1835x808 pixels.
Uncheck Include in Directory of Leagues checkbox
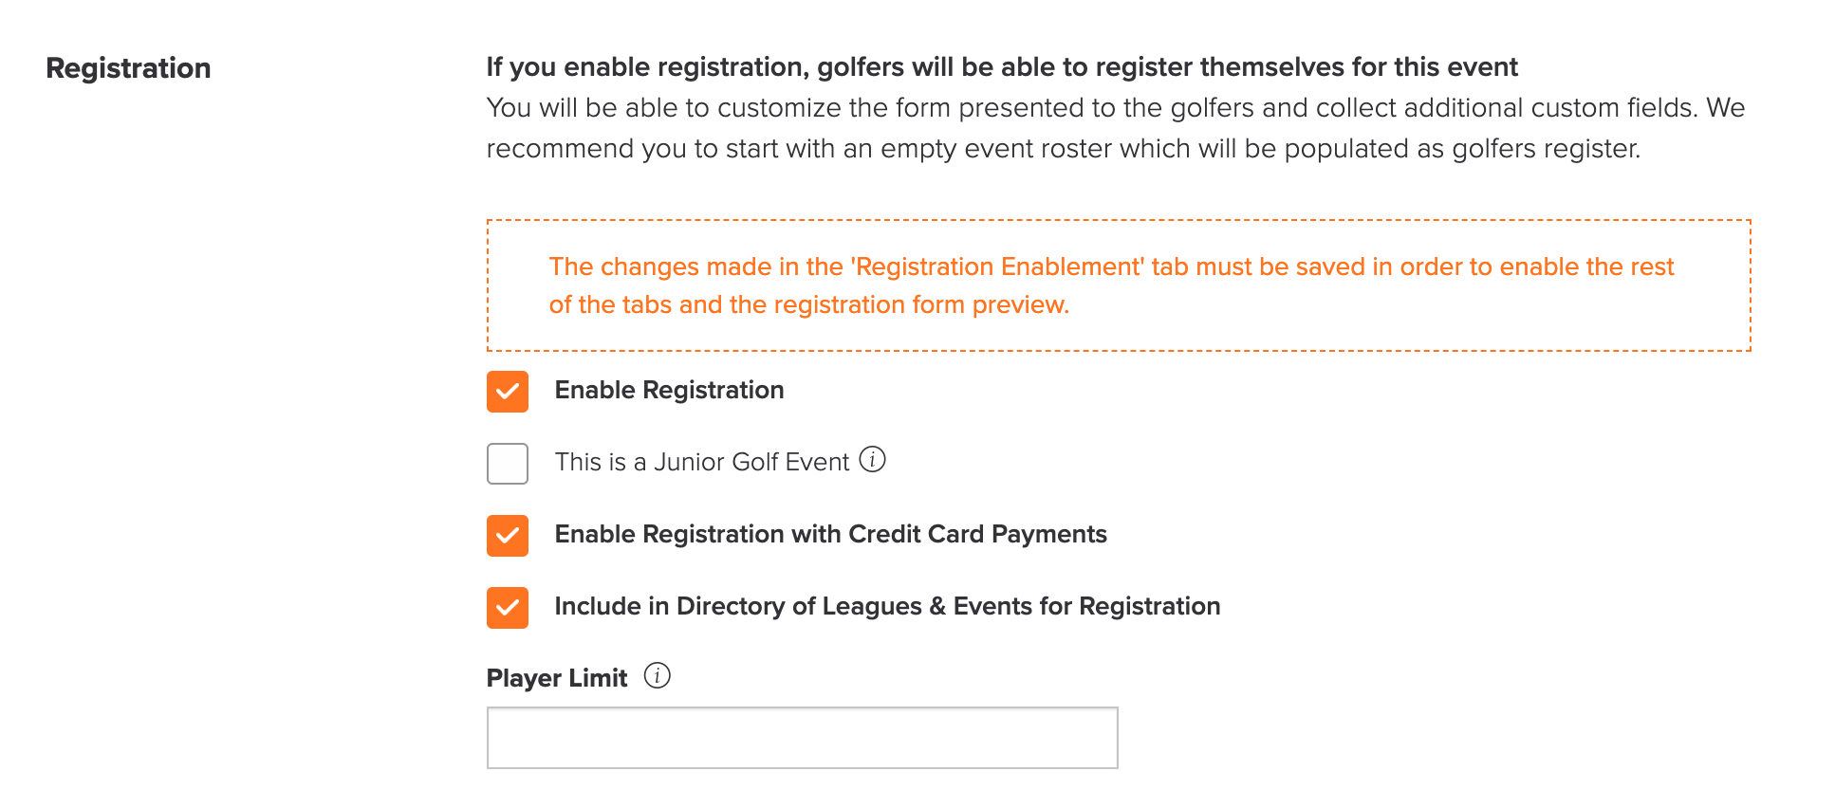[x=508, y=608]
